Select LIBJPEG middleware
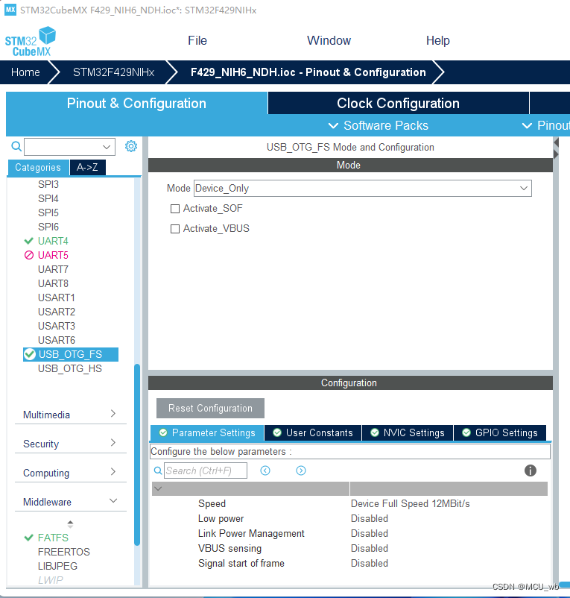 57,566
